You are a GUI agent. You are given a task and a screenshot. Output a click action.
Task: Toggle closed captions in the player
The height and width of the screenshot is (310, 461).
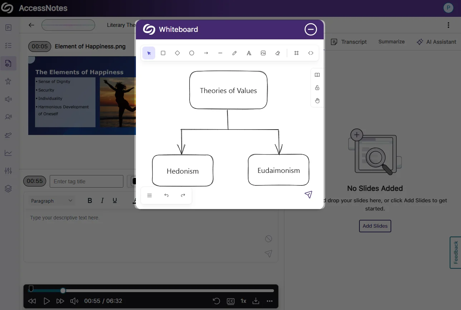tap(231, 301)
